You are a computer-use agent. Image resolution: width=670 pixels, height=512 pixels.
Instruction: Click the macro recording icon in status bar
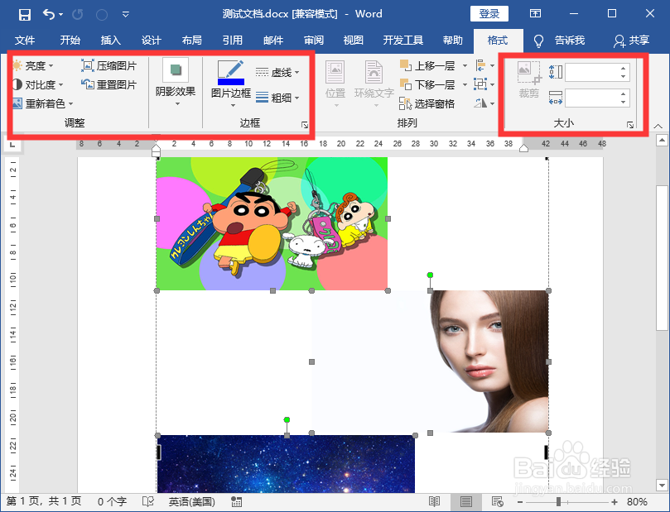(236, 502)
